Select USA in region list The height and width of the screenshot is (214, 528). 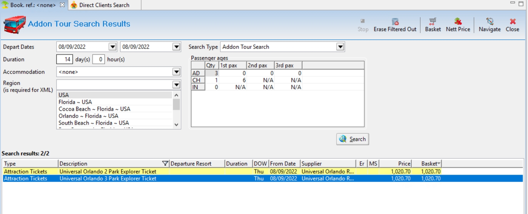coord(115,95)
